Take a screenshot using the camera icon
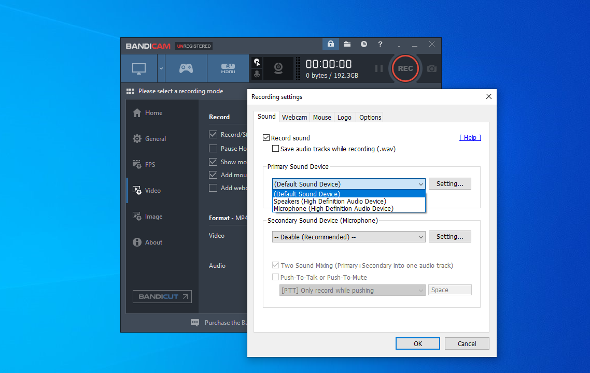The image size is (590, 373). [x=431, y=68]
